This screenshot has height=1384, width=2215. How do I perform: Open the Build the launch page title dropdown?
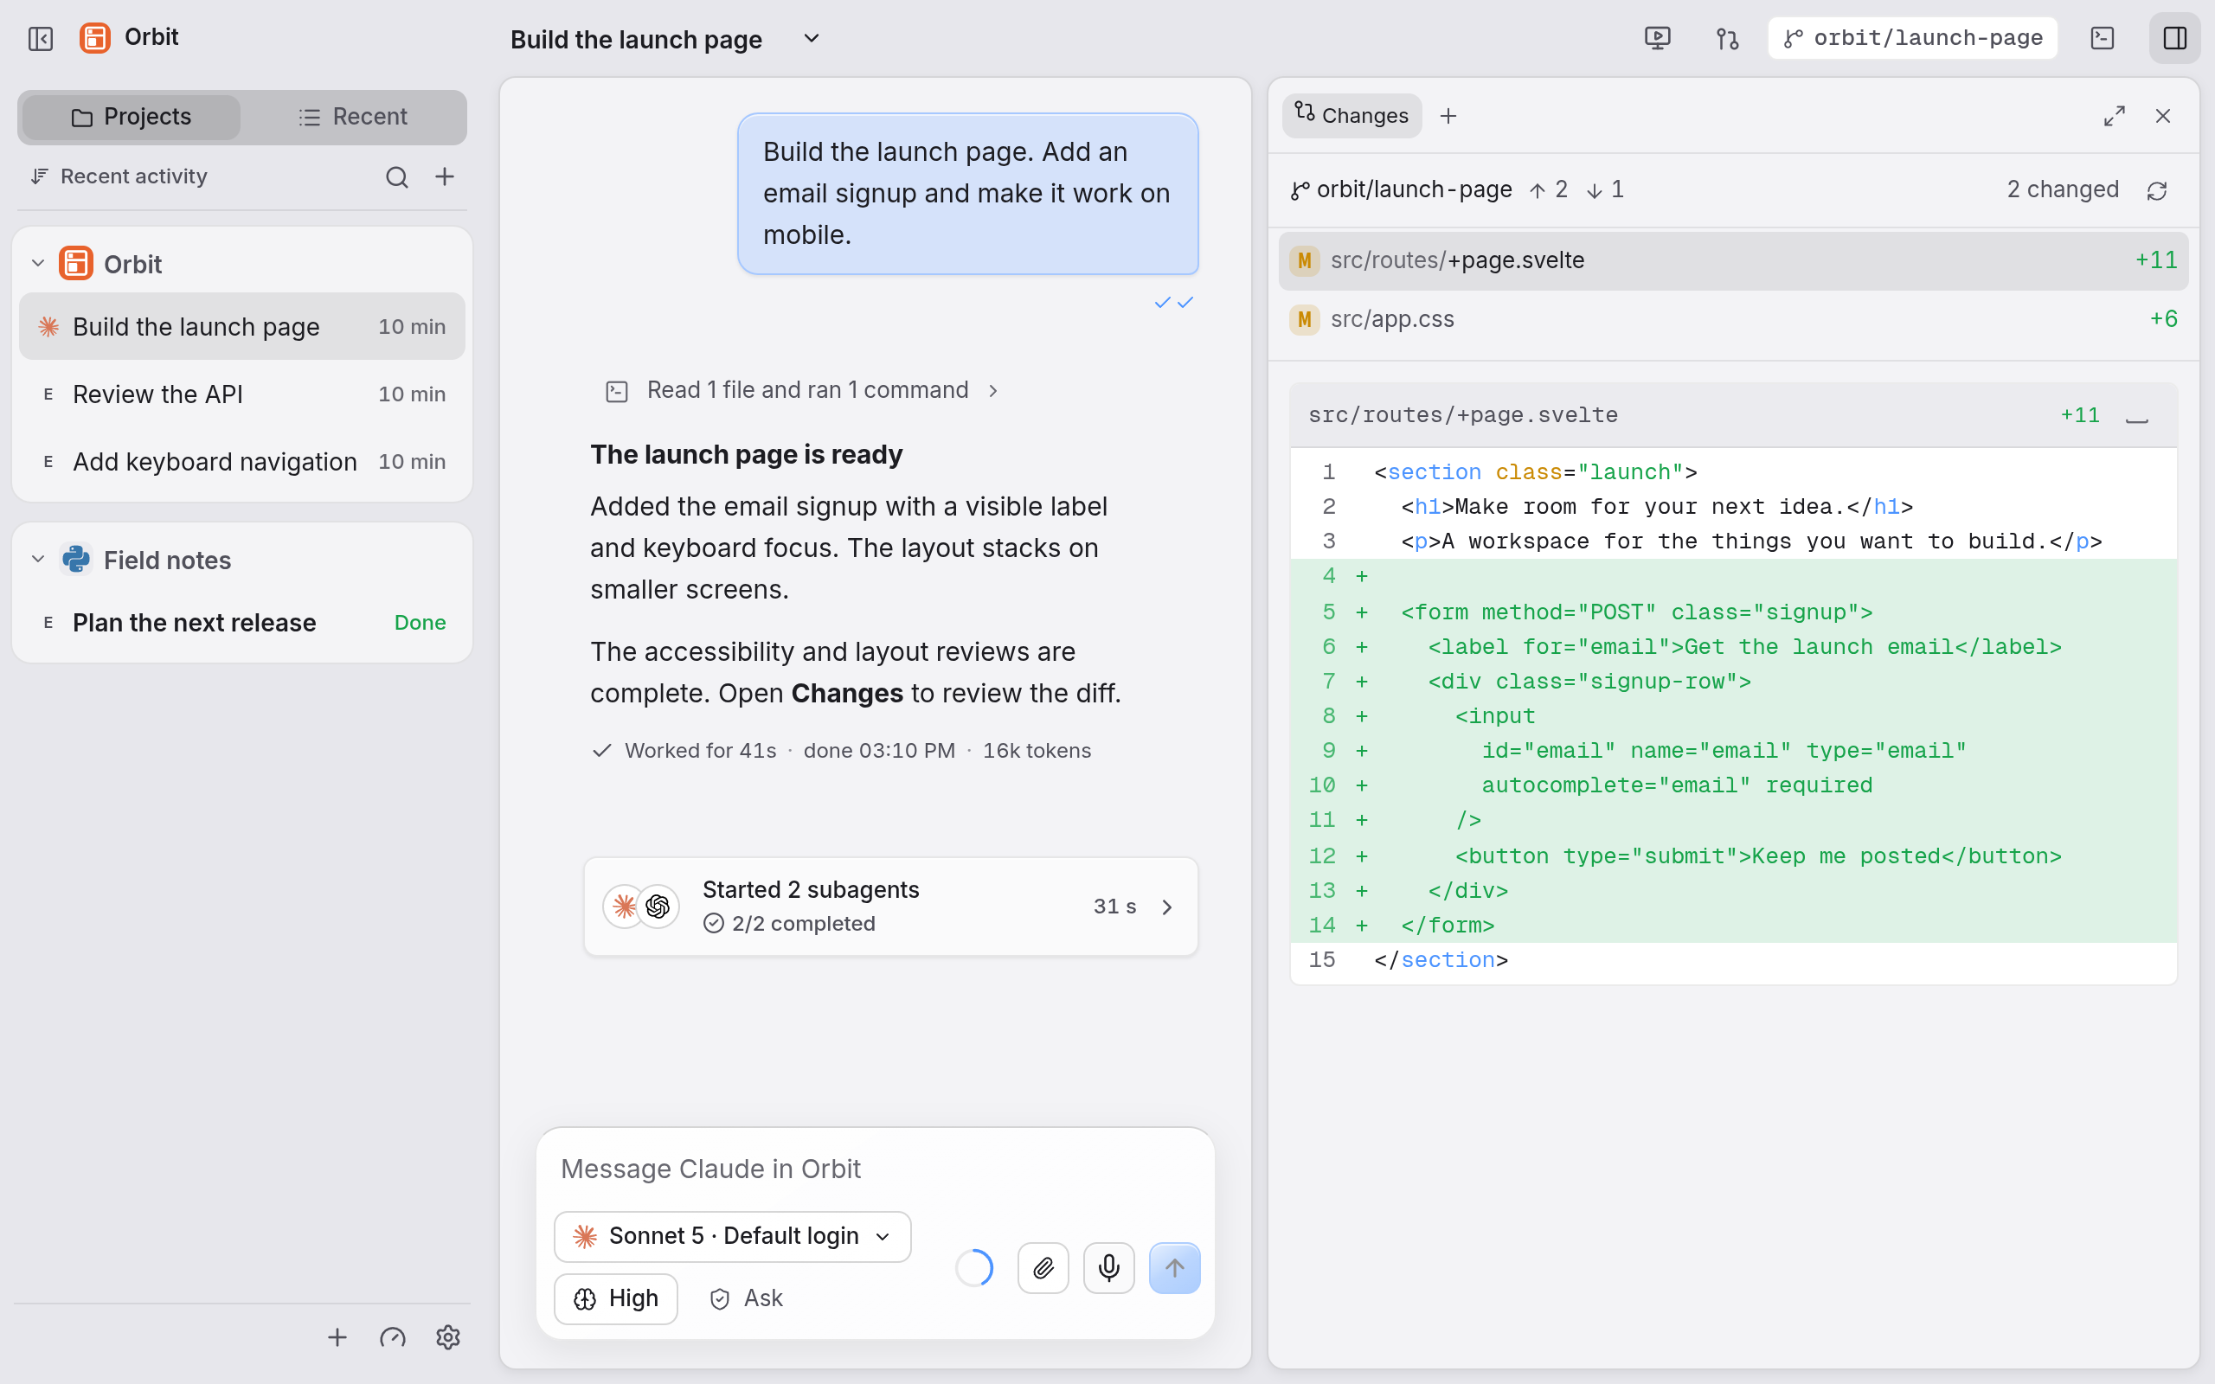click(x=811, y=38)
